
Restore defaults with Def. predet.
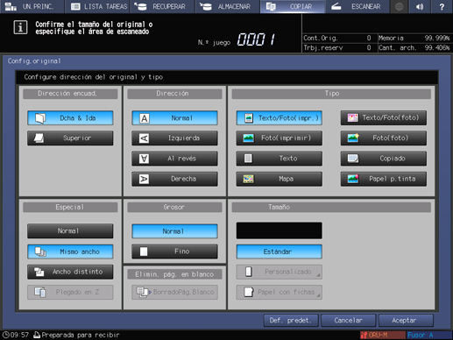tap(291, 321)
